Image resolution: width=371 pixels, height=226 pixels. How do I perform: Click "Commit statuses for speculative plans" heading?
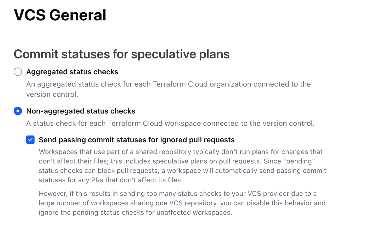121,54
